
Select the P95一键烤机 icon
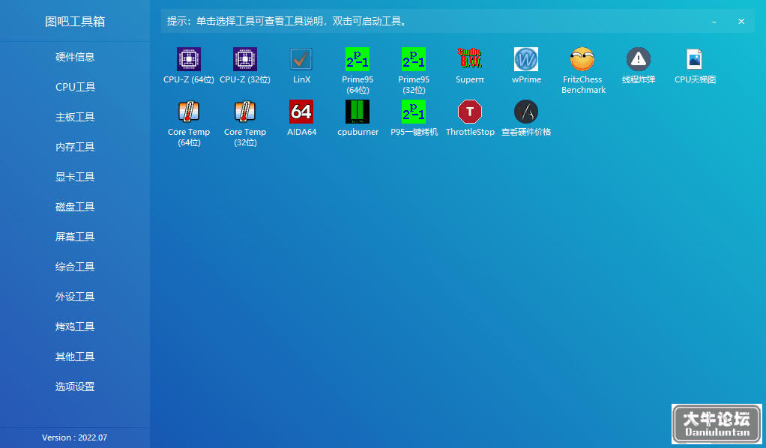pyautogui.click(x=413, y=112)
